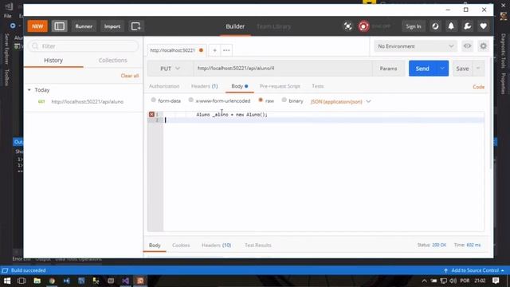Screen dimensions: 510x287
Task: Open the response Cookies tab
Action: point(181,246)
